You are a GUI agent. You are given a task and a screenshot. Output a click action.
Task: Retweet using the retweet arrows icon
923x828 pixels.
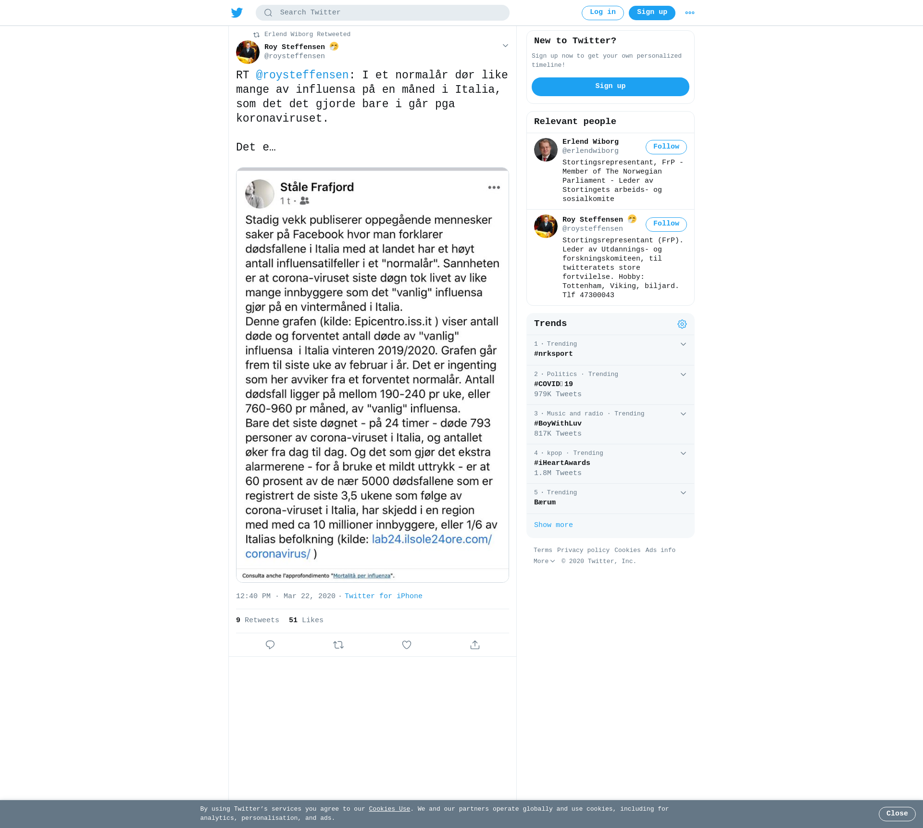(x=338, y=645)
